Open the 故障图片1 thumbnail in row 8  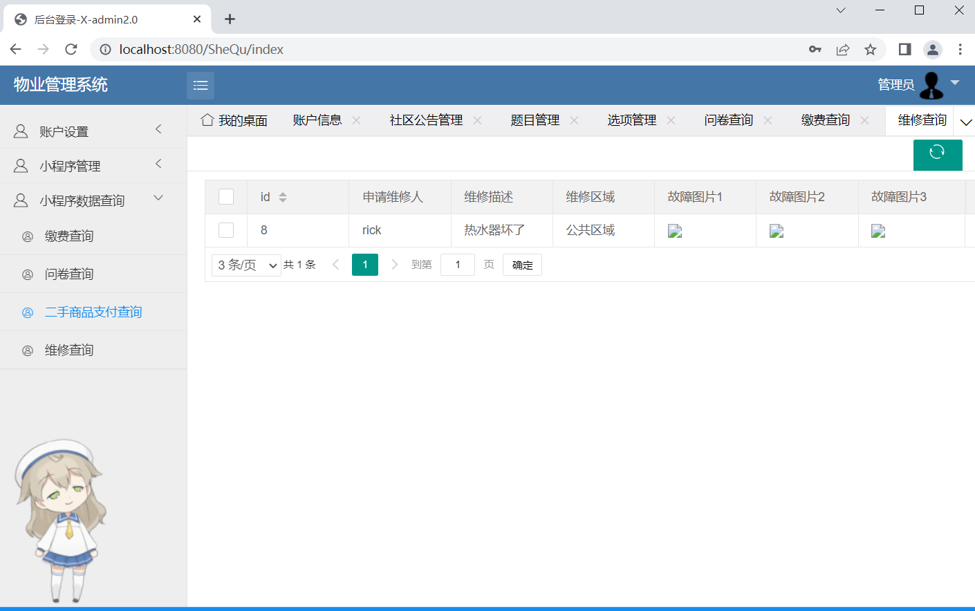click(675, 231)
